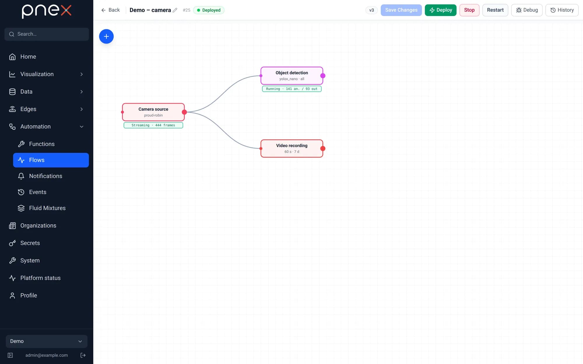This screenshot has width=583, height=364.
Task: Open Functions in the sidebar
Action: pos(51,144)
